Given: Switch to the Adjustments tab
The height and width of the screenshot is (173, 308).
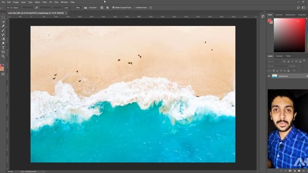Looking at the screenshot, I should coord(290,15).
